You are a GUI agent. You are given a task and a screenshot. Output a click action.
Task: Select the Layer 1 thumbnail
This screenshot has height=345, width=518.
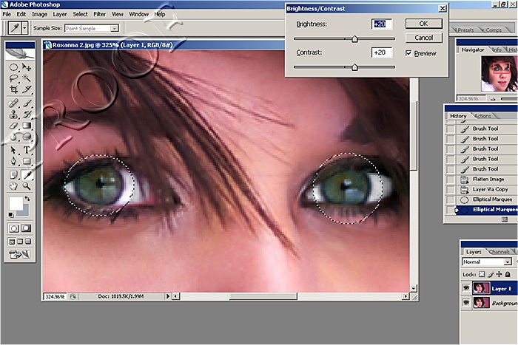[481, 288]
